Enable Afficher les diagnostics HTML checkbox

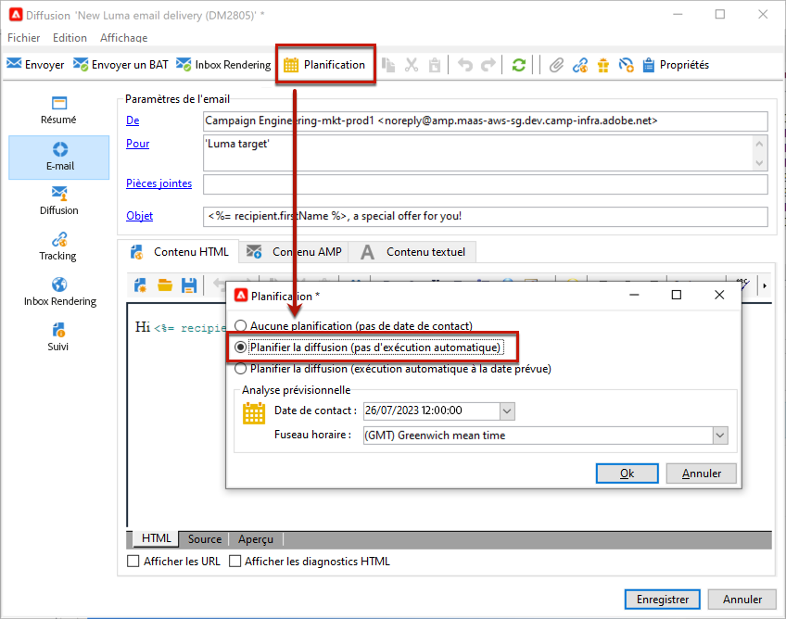coord(235,561)
